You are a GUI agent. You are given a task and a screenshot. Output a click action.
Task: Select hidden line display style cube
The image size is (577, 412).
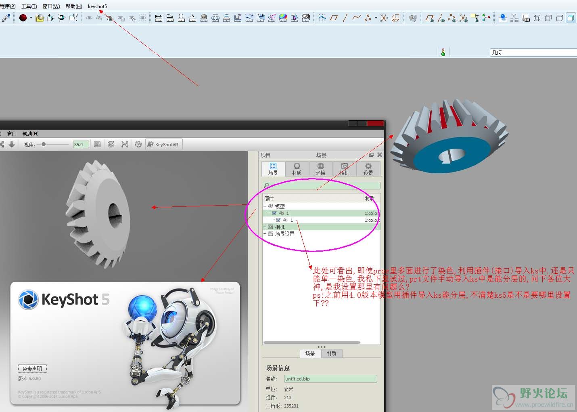click(x=548, y=18)
